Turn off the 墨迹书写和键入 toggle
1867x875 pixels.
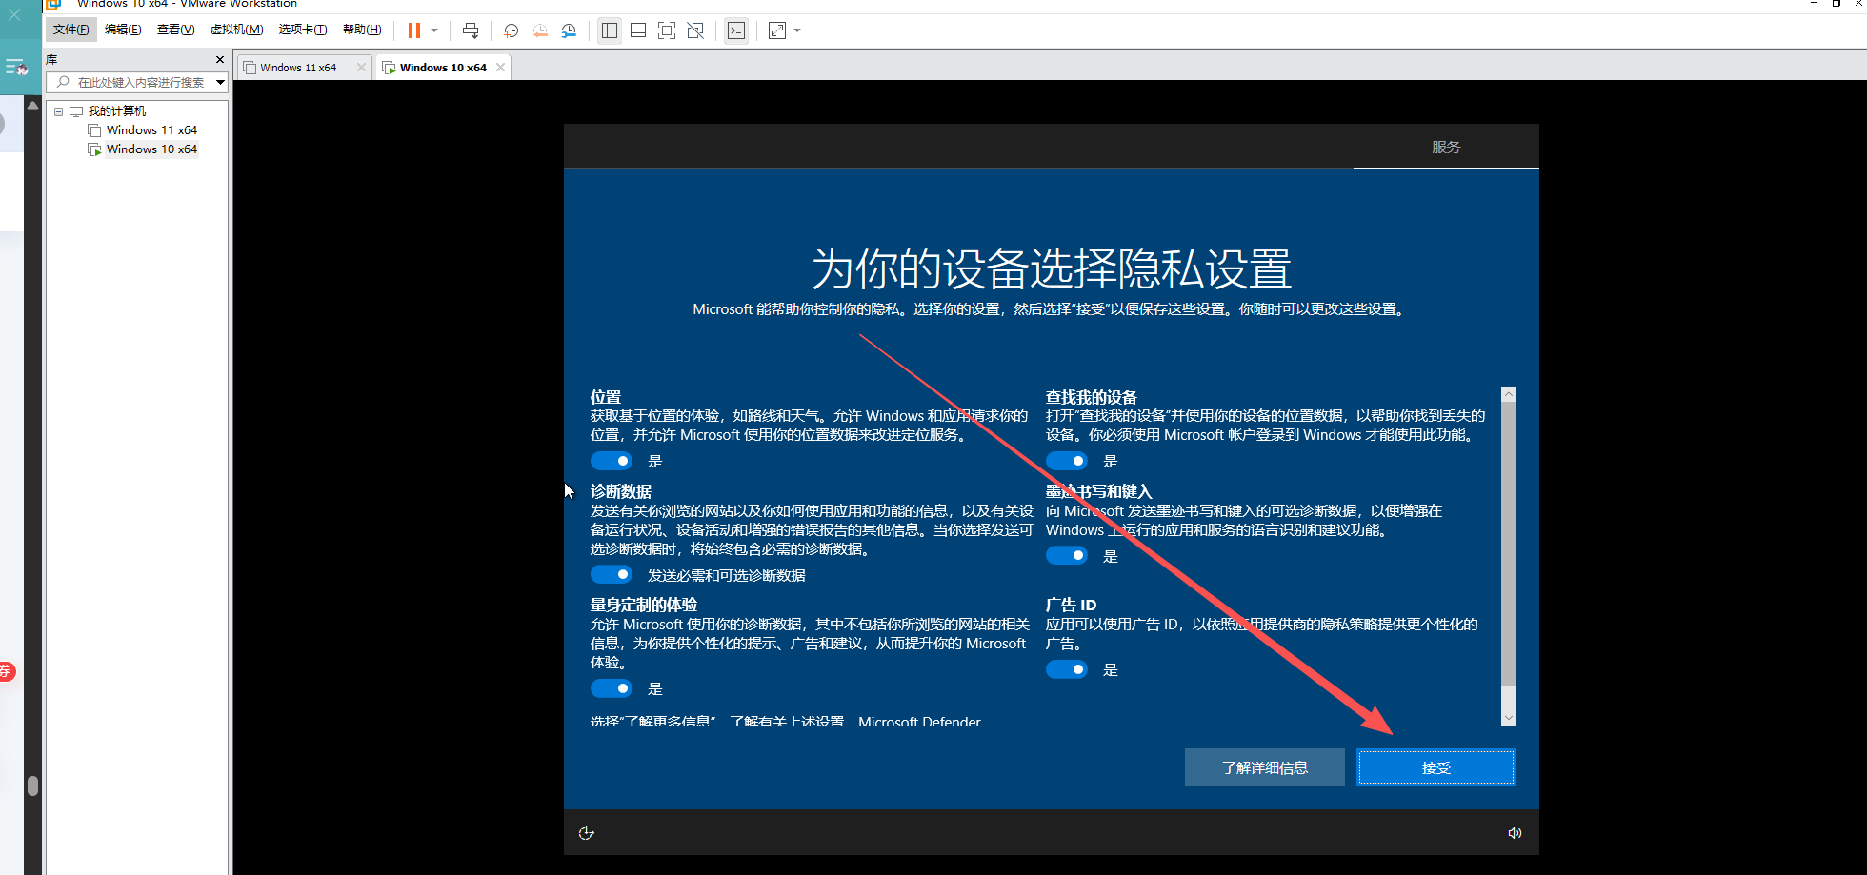click(1067, 556)
